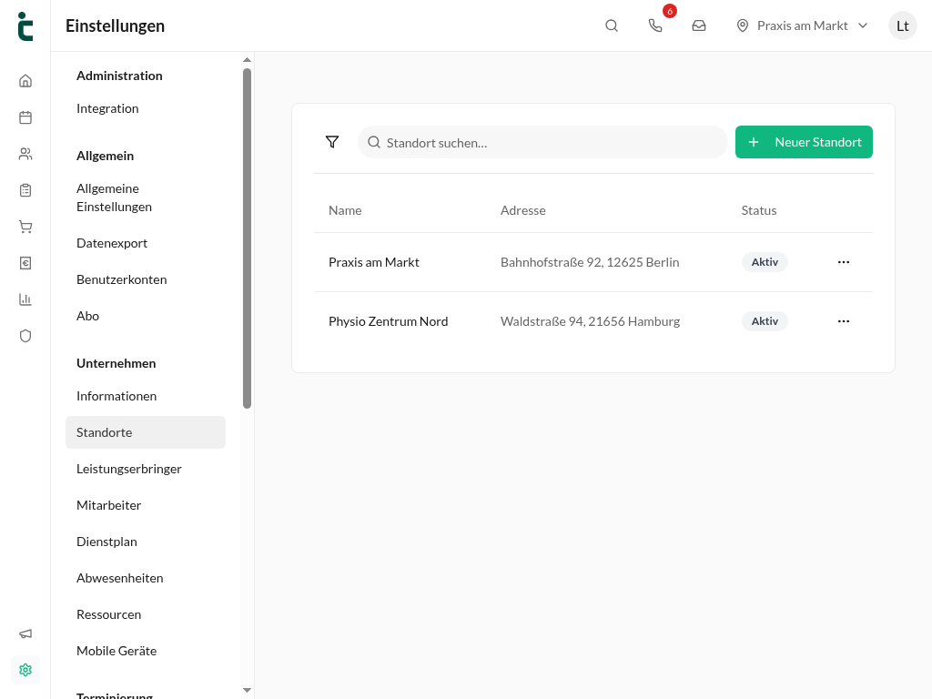The height and width of the screenshot is (699, 932).
Task: Click the Standort suchen search field
Action: (542, 142)
